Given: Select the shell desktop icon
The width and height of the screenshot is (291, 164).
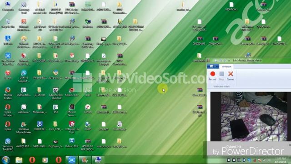Looking at the screenshot, I should (x=88, y=92).
